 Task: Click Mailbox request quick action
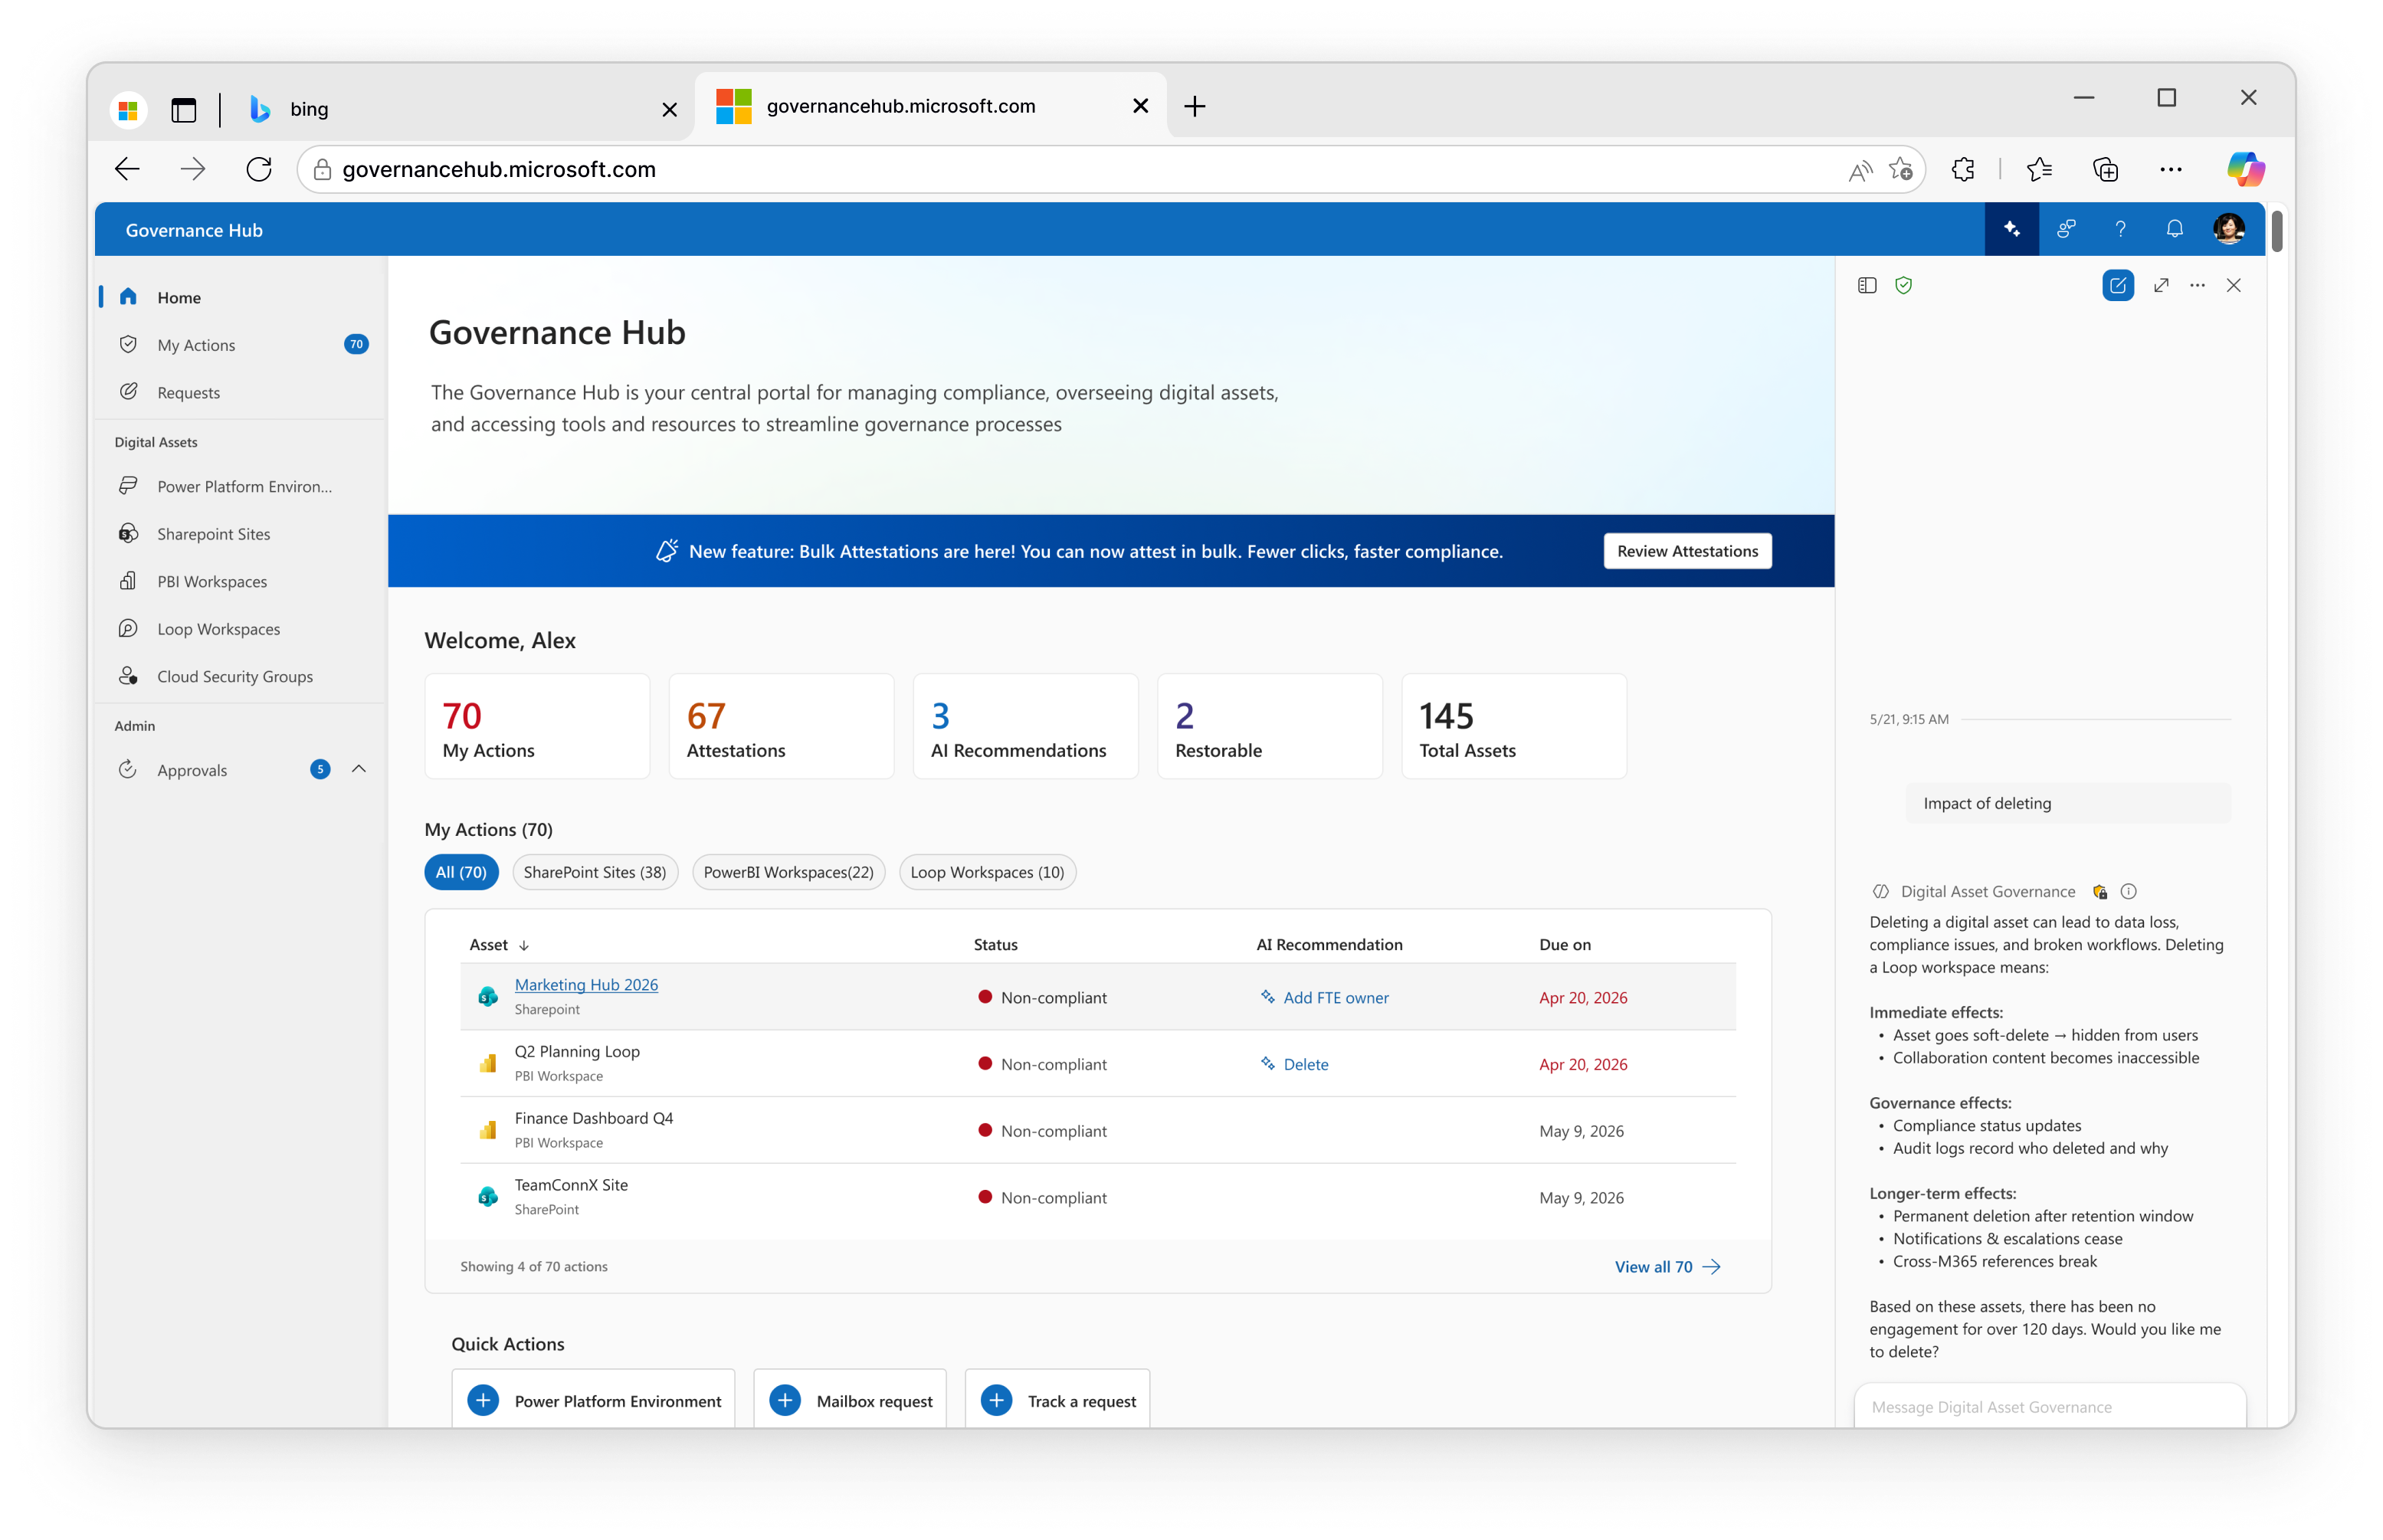click(849, 1400)
